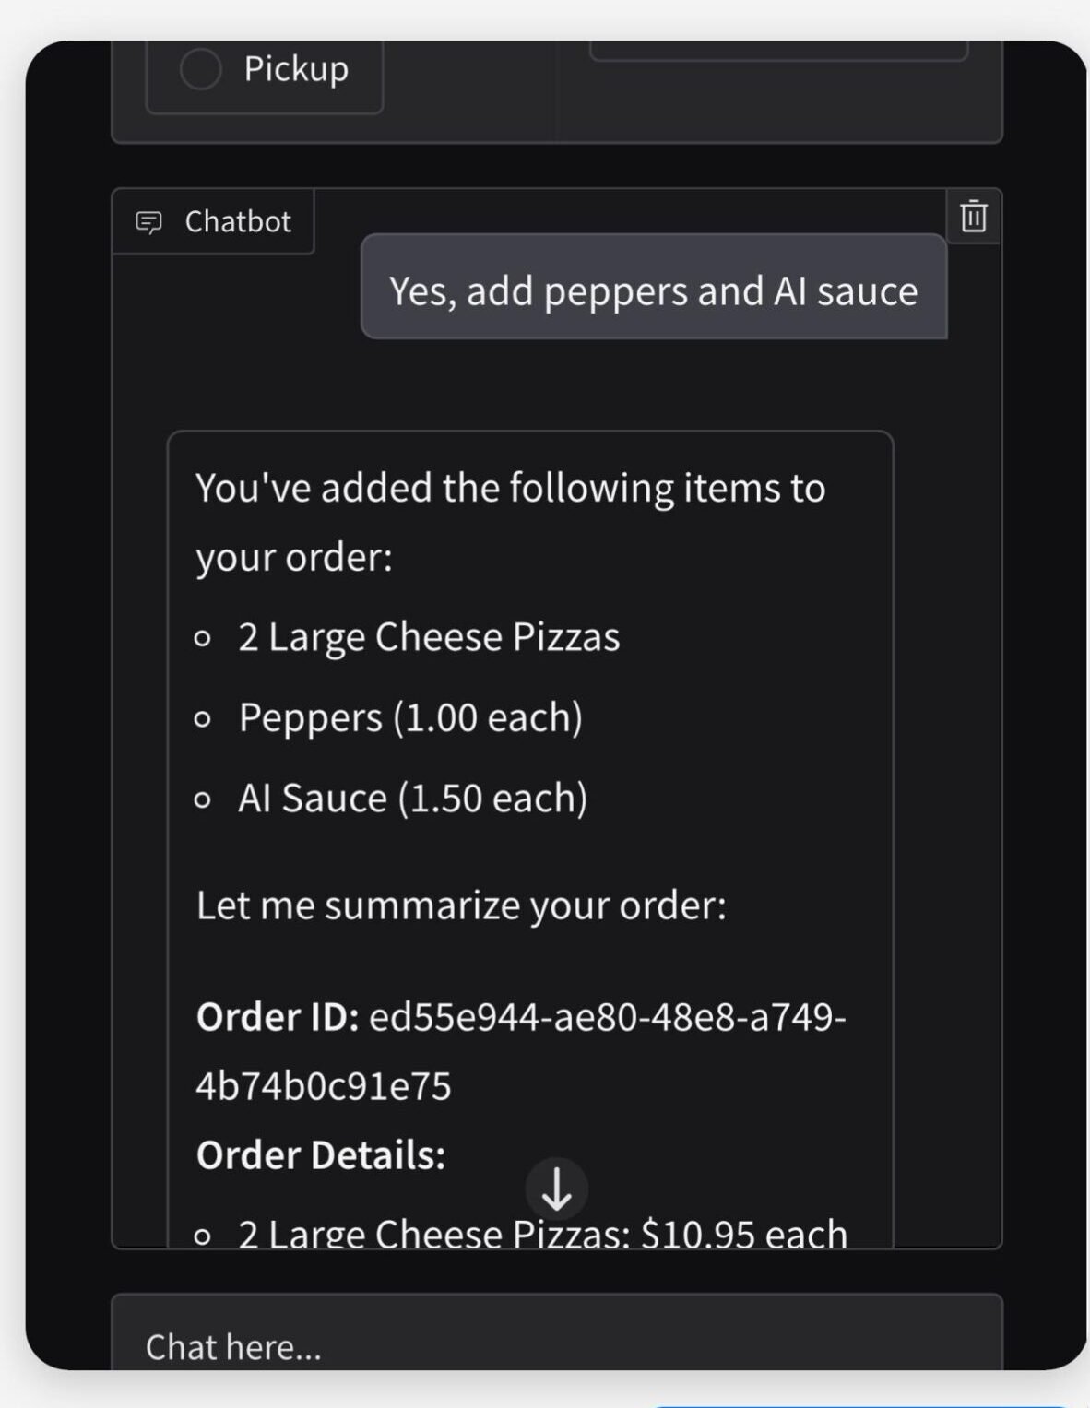The height and width of the screenshot is (1408, 1090).
Task: Click the 'Pickup' option label text
Action: point(296,69)
